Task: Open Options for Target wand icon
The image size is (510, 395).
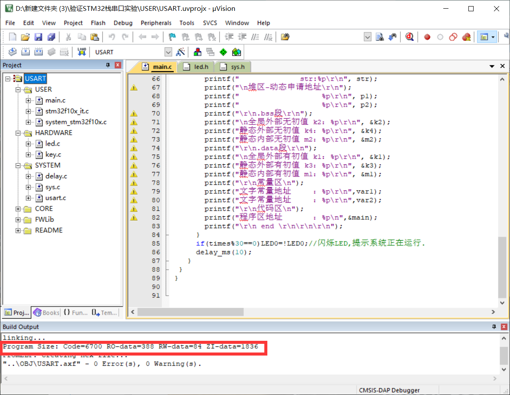Action: 180,52
